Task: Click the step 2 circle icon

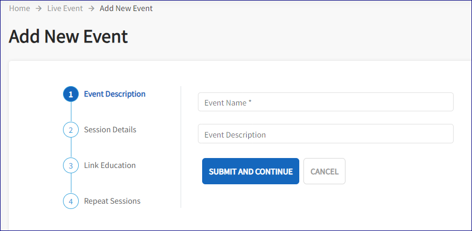Action: 71,130
